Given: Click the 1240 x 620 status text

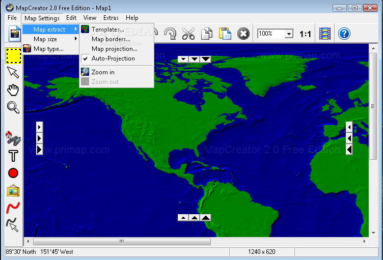Looking at the screenshot, I should pyautogui.click(x=262, y=252).
